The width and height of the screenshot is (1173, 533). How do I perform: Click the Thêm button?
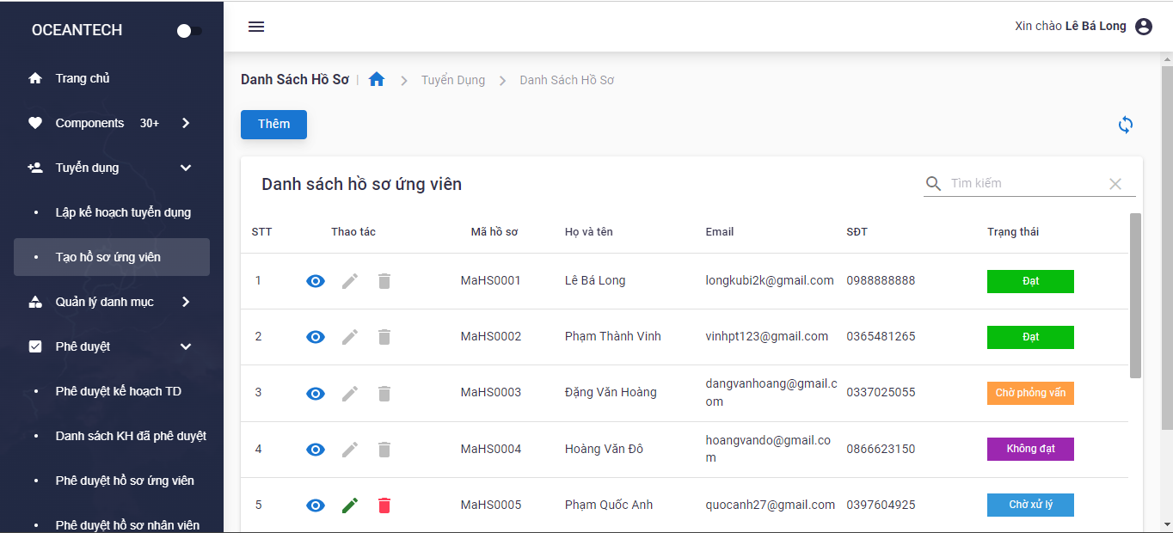pos(273,124)
